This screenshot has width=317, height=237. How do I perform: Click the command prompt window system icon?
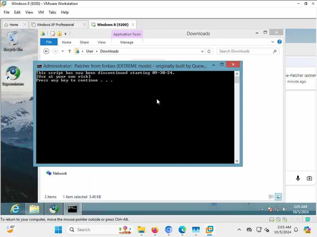39,66
